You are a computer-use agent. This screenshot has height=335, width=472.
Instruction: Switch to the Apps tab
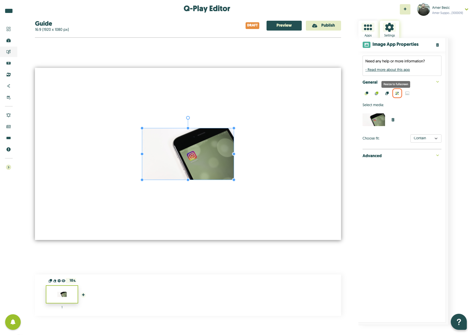tap(368, 30)
